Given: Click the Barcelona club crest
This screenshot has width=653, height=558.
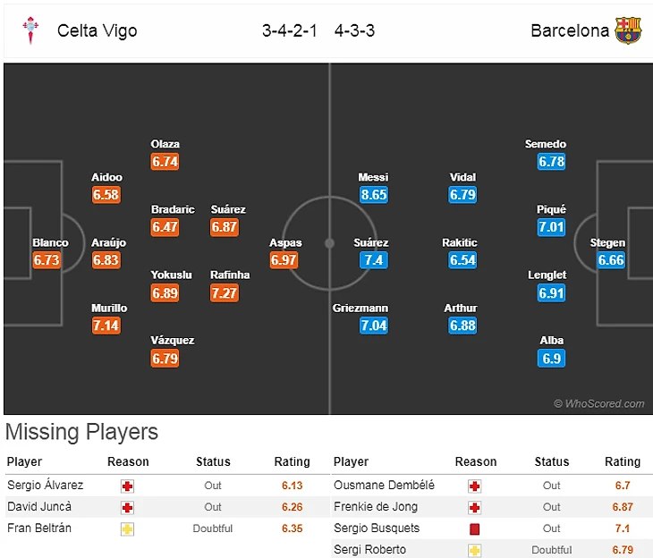Looking at the screenshot, I should (x=628, y=30).
